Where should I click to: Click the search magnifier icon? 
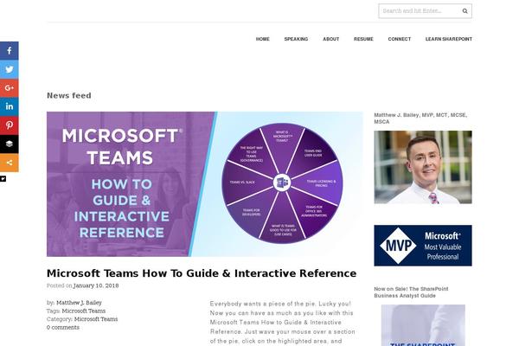(x=465, y=11)
